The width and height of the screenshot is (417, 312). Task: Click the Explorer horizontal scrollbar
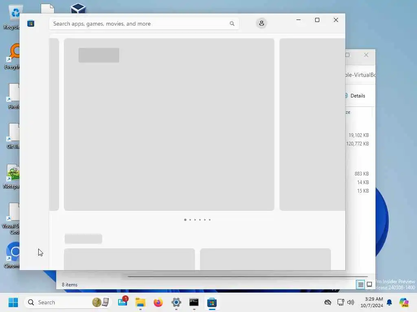tap(247, 277)
